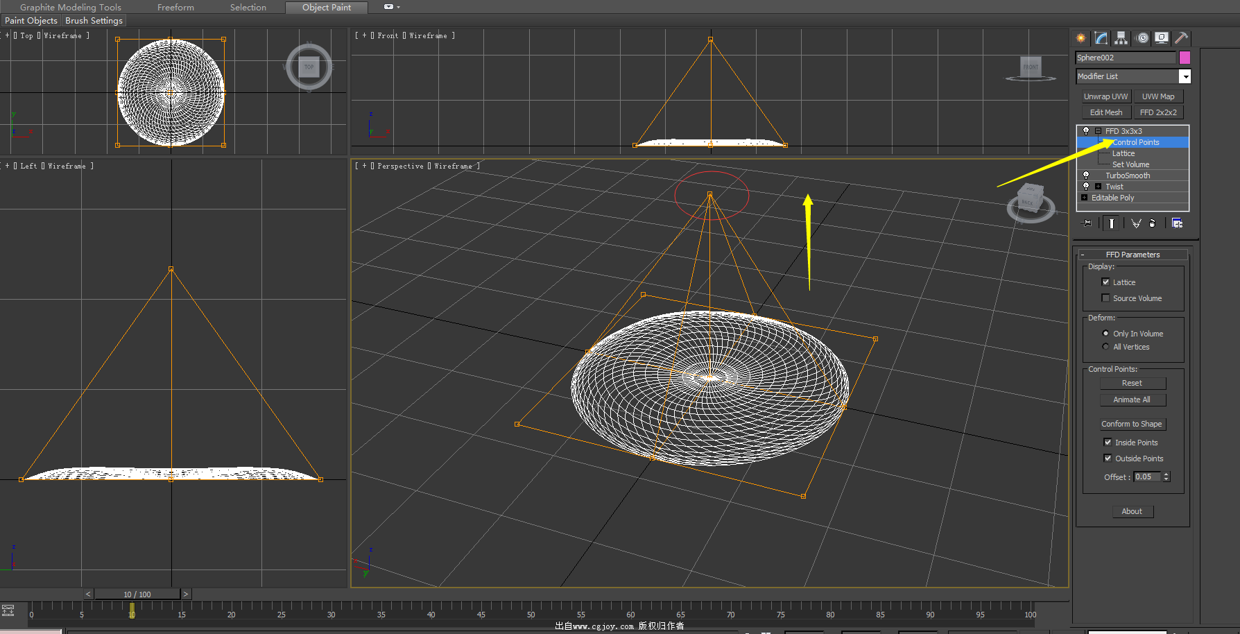The height and width of the screenshot is (634, 1240).
Task: Switch to the Freeform tab
Action: (175, 7)
